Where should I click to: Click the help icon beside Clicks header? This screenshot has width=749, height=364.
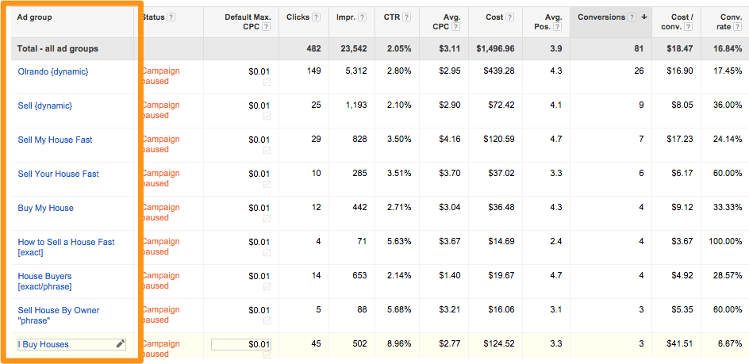pyautogui.click(x=317, y=17)
